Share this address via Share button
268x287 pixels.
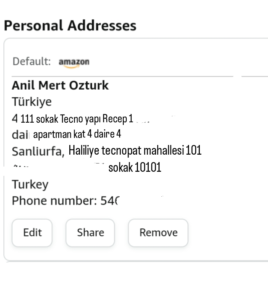tap(90, 233)
